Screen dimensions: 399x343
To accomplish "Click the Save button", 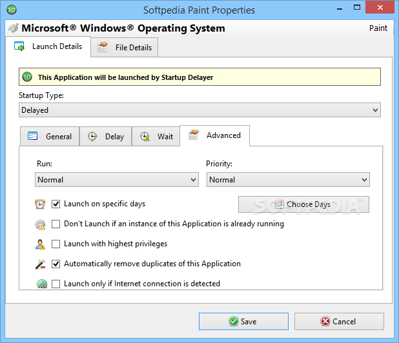I will point(243,322).
